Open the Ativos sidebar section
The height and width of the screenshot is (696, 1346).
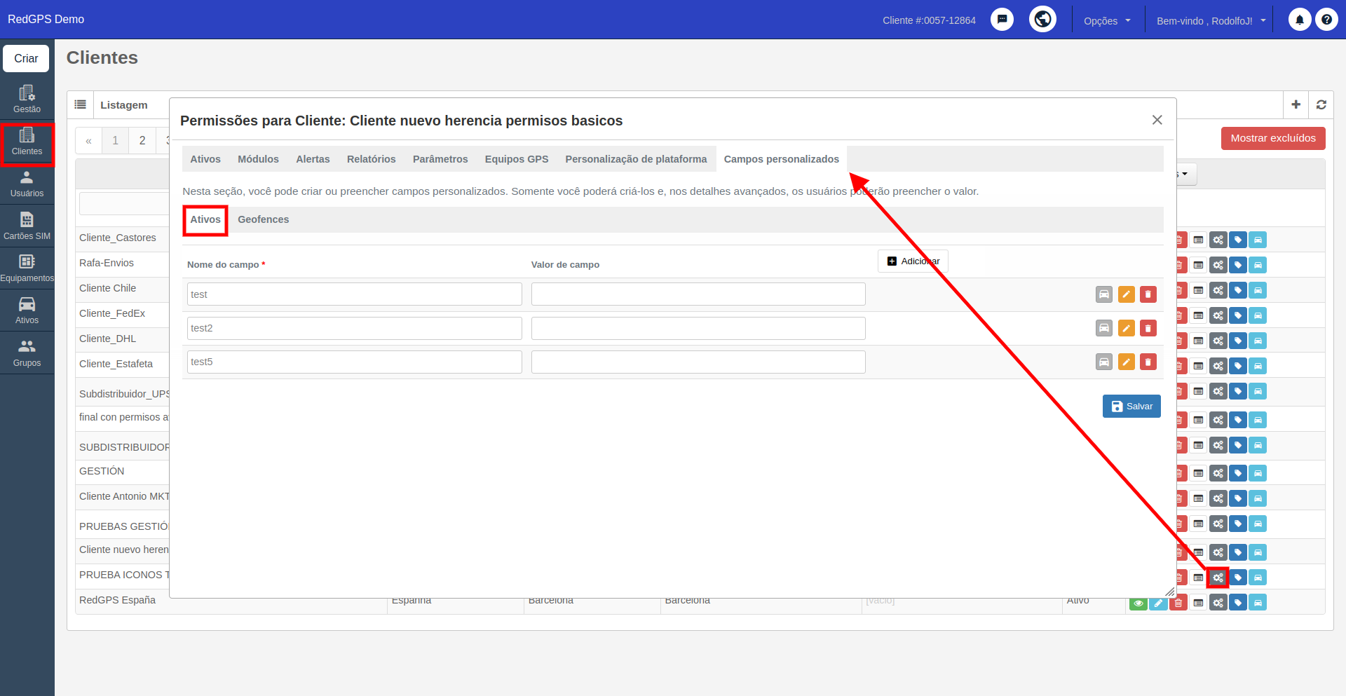click(27, 311)
